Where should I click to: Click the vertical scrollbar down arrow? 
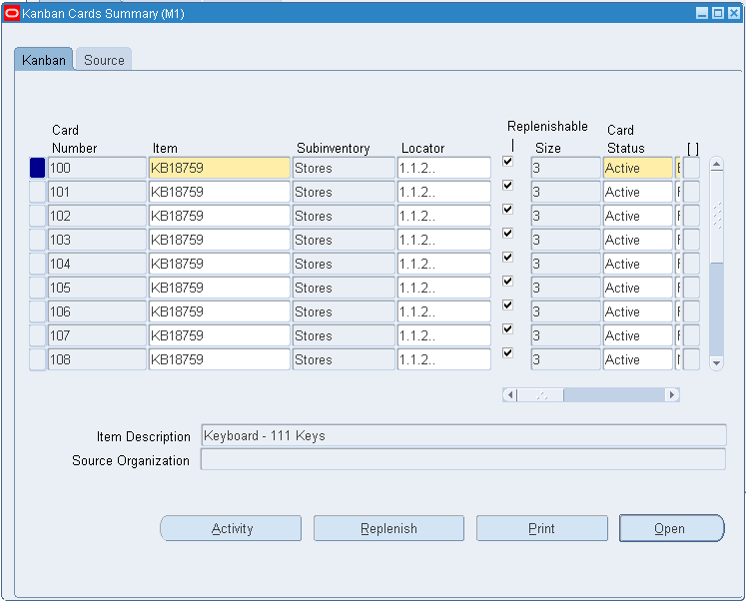coord(716,362)
